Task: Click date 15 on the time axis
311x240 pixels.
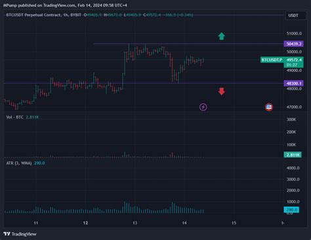Action: 234,223
